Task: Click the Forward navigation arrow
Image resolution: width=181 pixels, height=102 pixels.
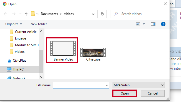Action: 14,14
